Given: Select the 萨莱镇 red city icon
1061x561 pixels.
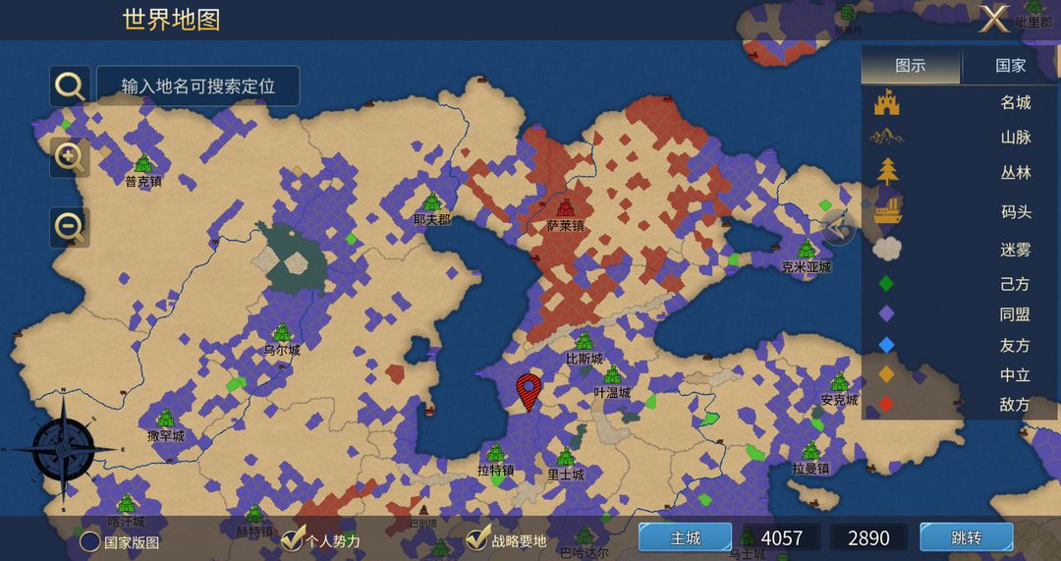Looking at the screenshot, I should tap(565, 207).
